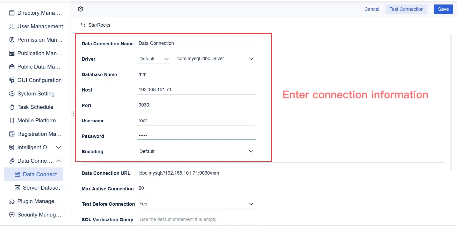Click the Task Schedule clock icon
The height and width of the screenshot is (226, 457).
tap(12, 107)
